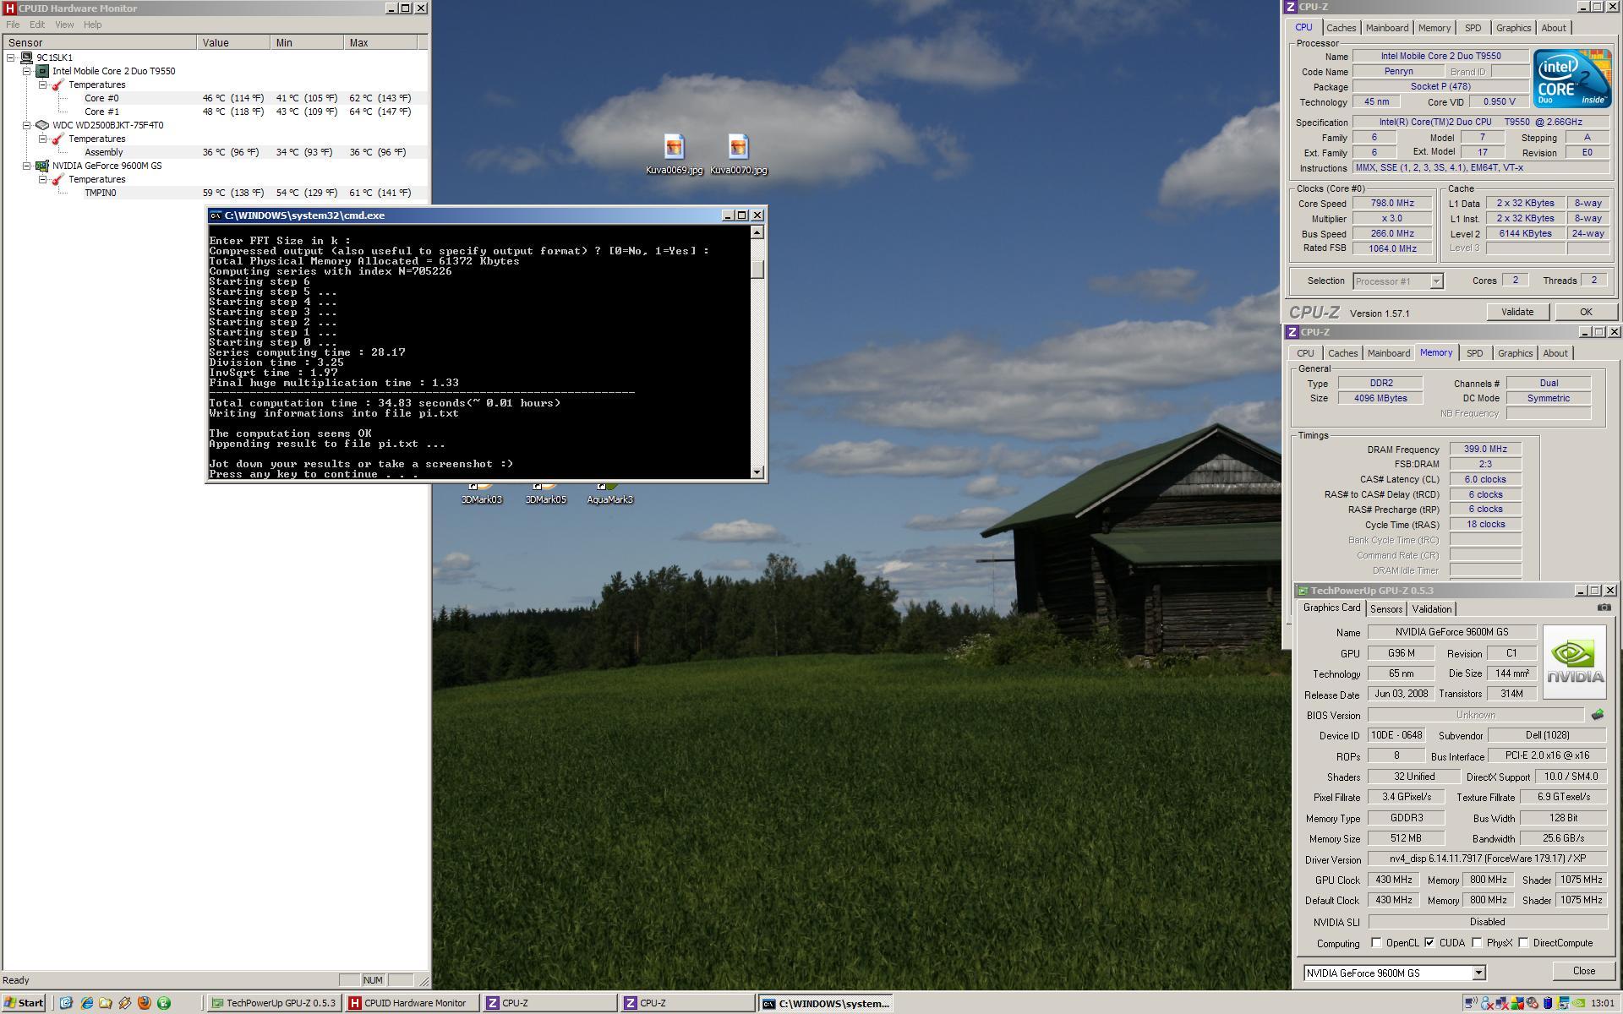Viewport: 1623px width, 1014px height.
Task: Collapse the GPU Temperatures tree node
Action: coord(42,179)
